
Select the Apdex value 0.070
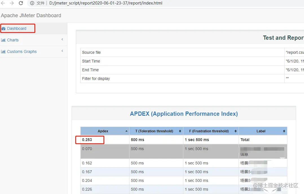click(87, 149)
